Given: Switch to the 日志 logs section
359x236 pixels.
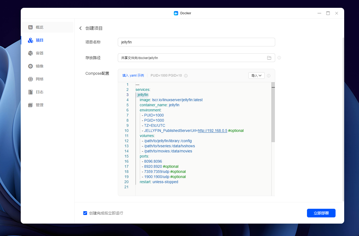Looking at the screenshot, I should coord(47,92).
